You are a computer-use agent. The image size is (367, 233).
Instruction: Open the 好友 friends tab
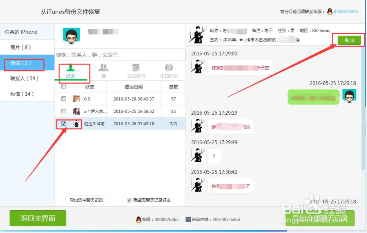[x=70, y=71]
